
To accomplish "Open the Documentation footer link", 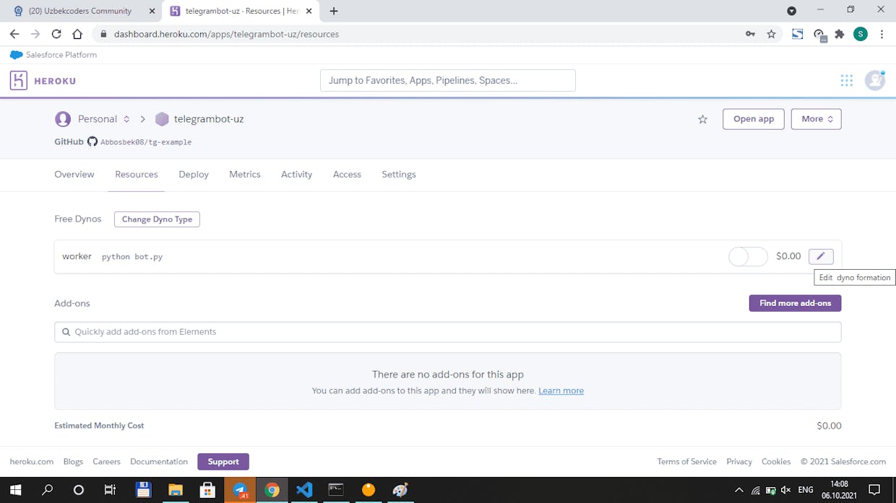I will (x=159, y=462).
